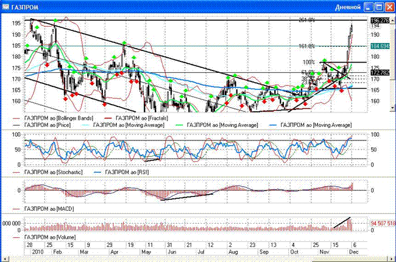Click the 196.276 price label
396x262 pixels.
point(380,21)
